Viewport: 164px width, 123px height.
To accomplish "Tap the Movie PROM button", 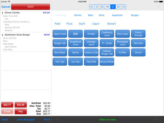I will tap(107, 62).
